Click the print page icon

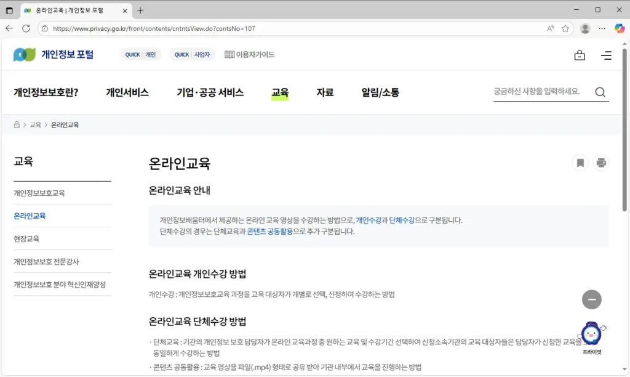coord(601,163)
